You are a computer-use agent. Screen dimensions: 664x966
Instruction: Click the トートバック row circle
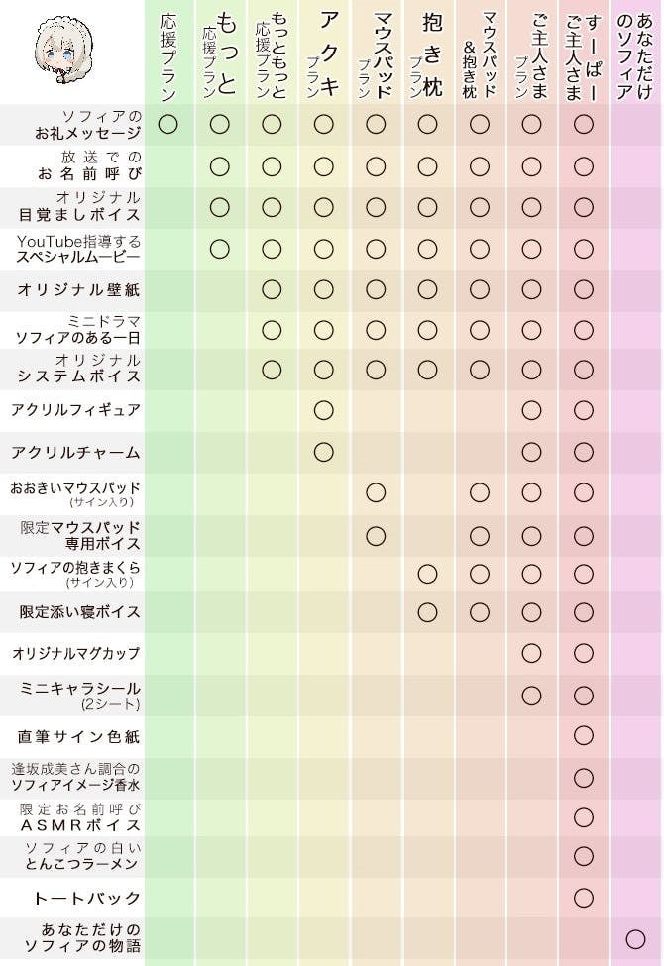point(583,898)
